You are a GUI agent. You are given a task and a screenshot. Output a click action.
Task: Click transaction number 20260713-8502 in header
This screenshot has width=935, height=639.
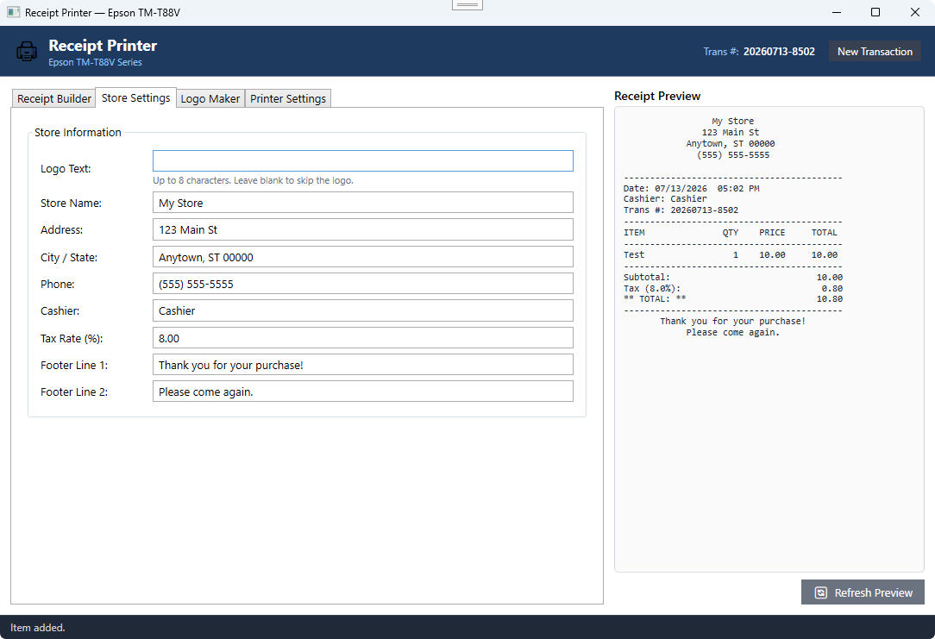[x=779, y=51]
